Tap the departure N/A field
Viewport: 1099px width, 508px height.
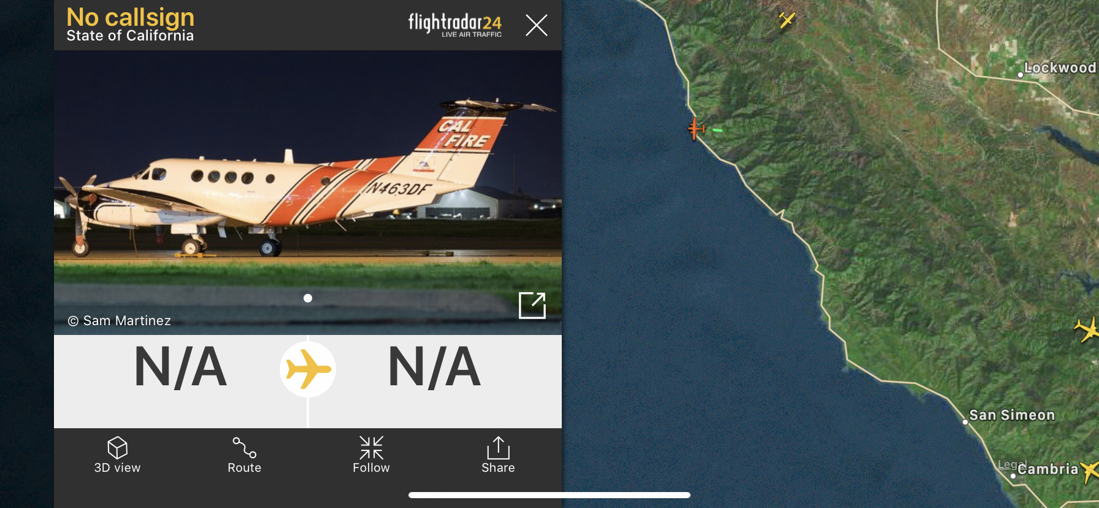coord(180,368)
